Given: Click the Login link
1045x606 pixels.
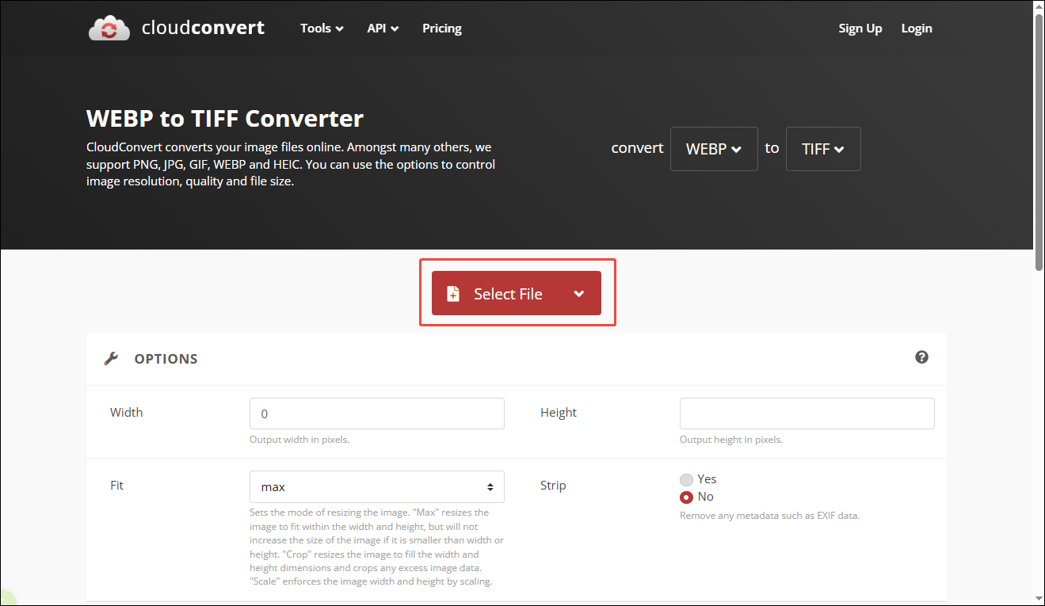Looking at the screenshot, I should [916, 28].
